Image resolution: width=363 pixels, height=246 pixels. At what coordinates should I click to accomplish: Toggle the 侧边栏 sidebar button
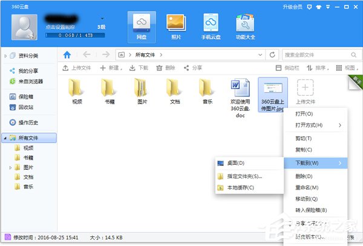tap(287, 68)
